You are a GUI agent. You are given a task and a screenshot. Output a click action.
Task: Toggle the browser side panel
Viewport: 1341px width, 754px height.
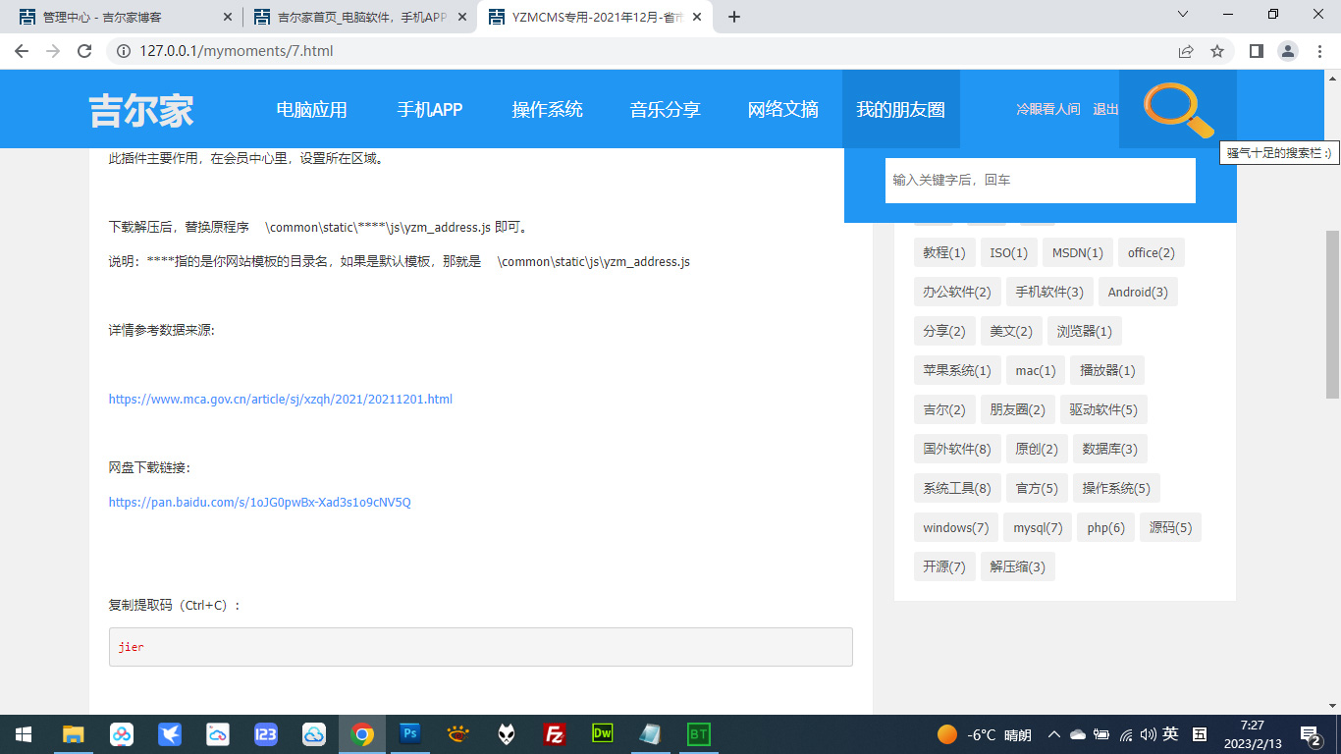(x=1256, y=51)
